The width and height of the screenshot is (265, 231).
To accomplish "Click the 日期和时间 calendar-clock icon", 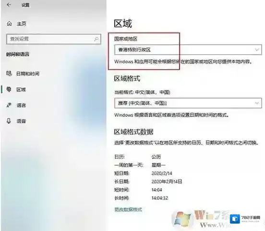I will pos(9,73).
